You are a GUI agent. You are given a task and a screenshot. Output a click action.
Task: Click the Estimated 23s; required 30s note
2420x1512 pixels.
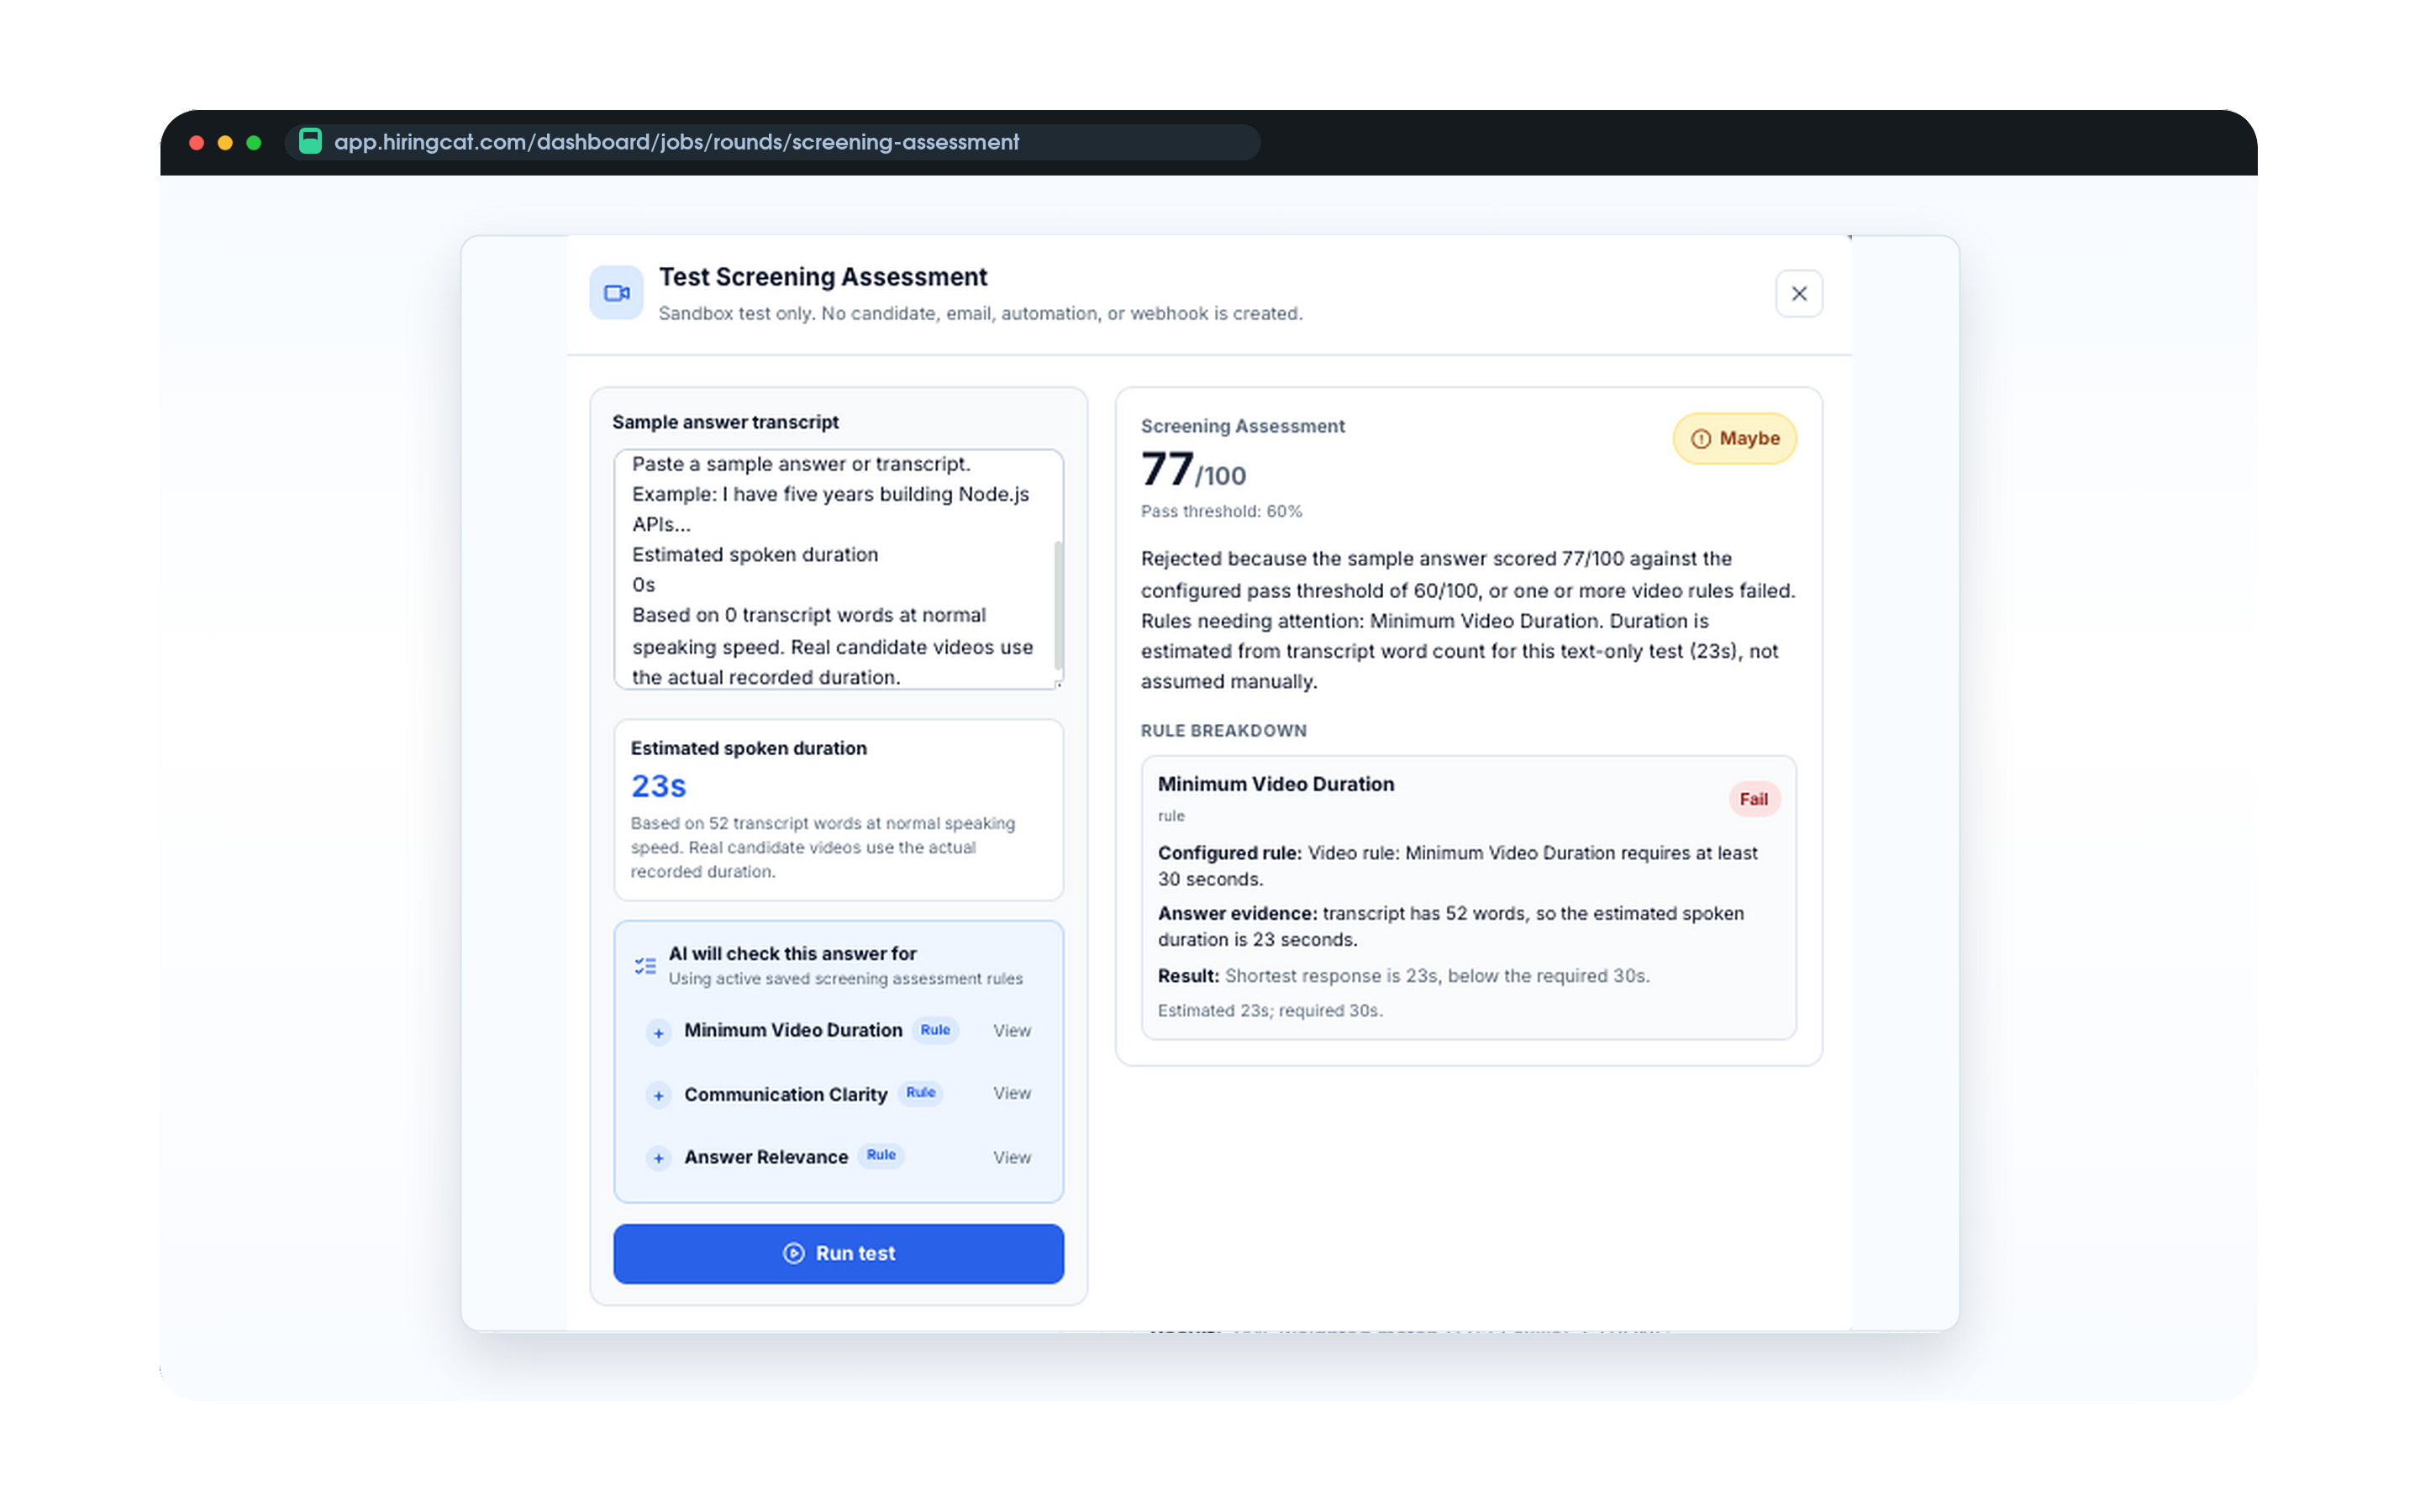(x=1270, y=1010)
